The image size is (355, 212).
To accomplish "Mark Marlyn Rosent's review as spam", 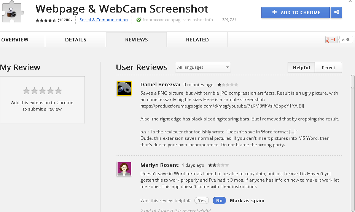I will tap(247, 201).
